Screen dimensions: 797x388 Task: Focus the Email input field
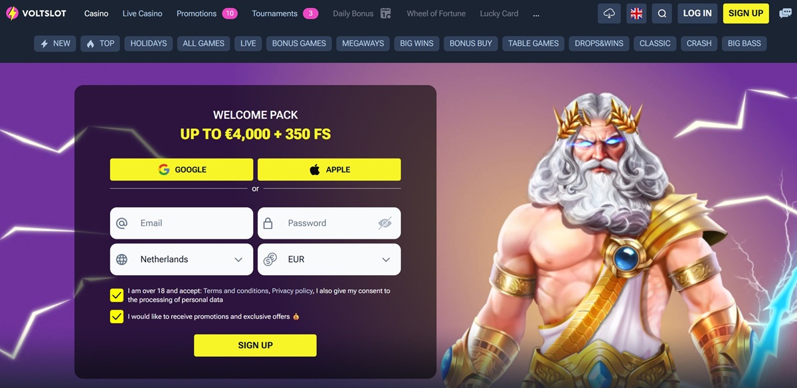(x=181, y=224)
